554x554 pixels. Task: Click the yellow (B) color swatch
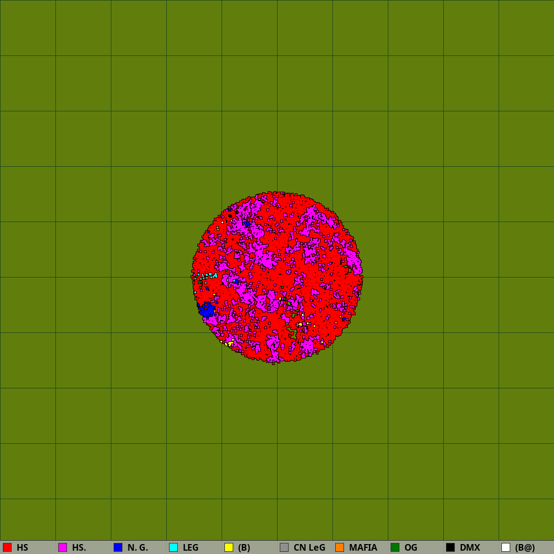pyautogui.click(x=229, y=547)
